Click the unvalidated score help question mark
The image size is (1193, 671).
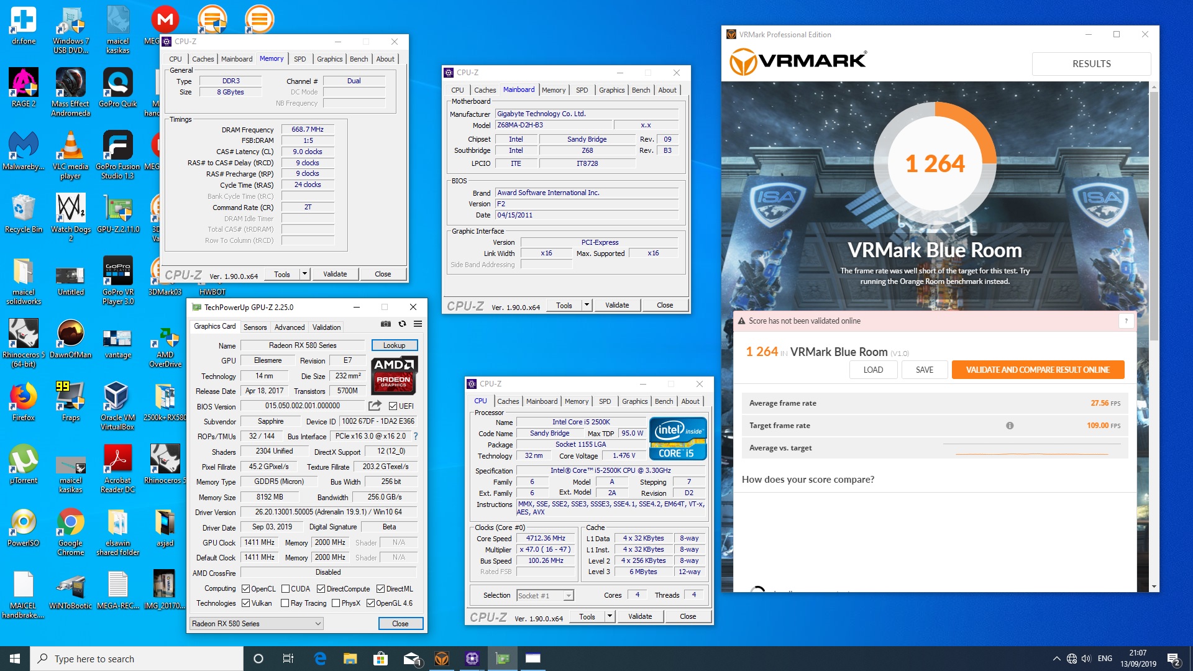coord(1126,321)
